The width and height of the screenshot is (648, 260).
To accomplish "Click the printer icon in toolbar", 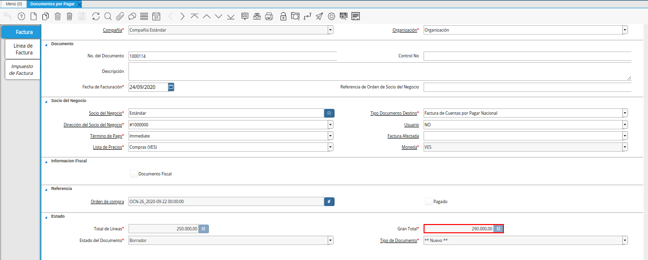I will point(269,16).
